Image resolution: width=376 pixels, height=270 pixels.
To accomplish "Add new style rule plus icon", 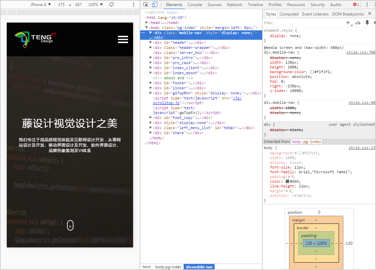I will [348, 23].
